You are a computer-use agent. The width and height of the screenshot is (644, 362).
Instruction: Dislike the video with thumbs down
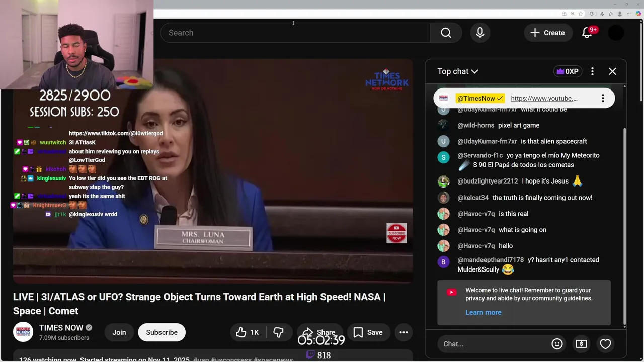pos(278,332)
